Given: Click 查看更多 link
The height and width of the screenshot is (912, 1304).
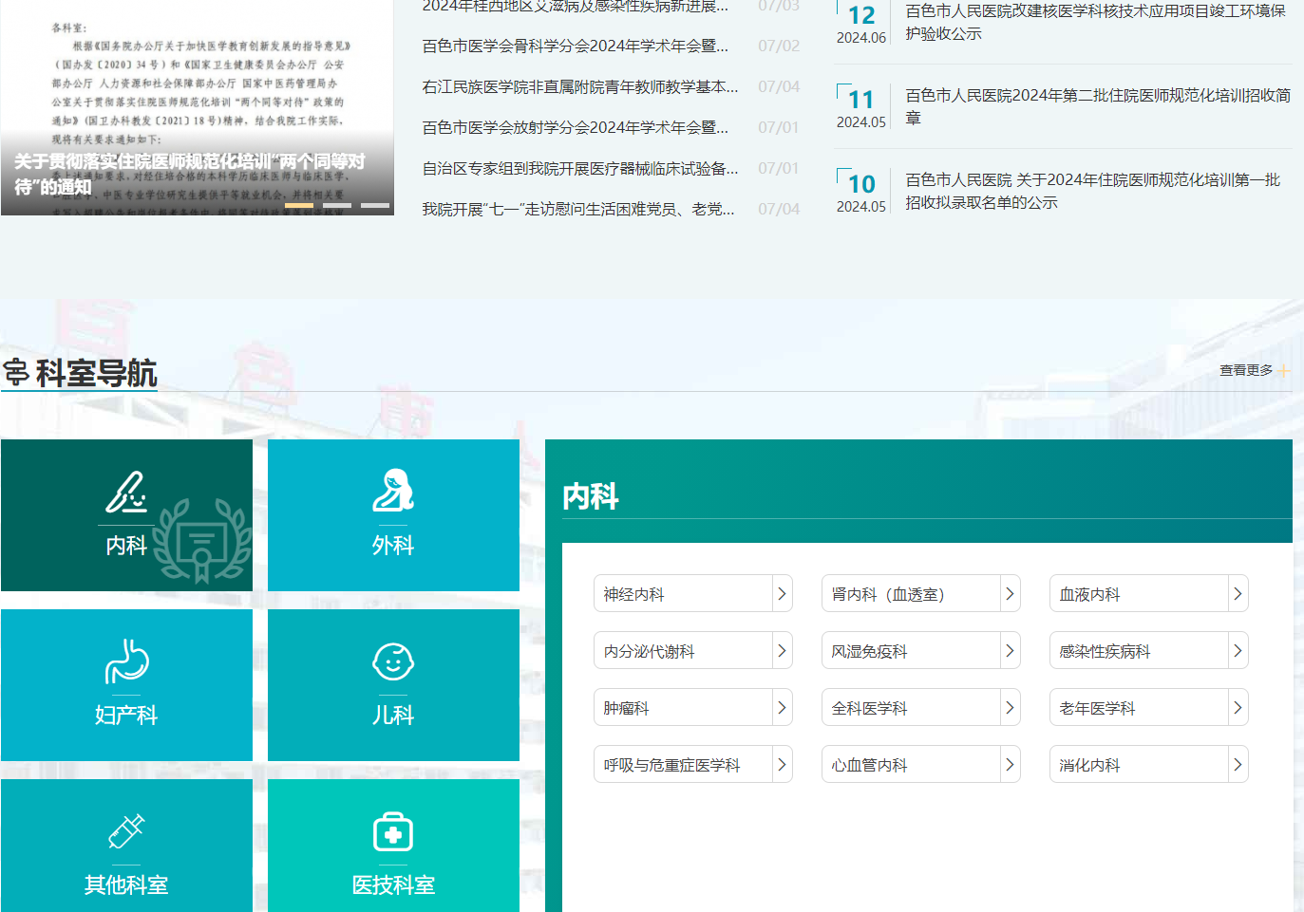Looking at the screenshot, I should click(1246, 370).
